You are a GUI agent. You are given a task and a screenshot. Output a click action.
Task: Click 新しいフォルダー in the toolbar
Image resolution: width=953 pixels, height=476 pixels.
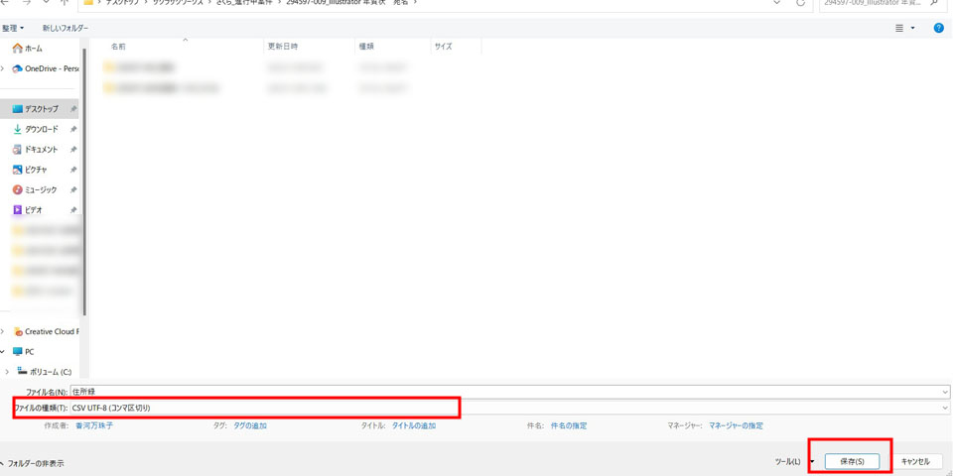point(67,28)
